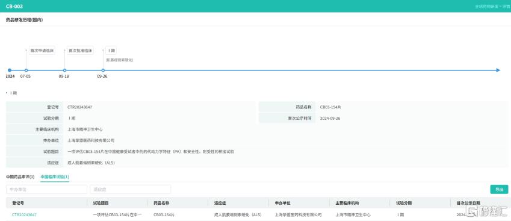Click the 09-18 timeline marker
Viewport: 511px width, 221px height.
coord(64,70)
